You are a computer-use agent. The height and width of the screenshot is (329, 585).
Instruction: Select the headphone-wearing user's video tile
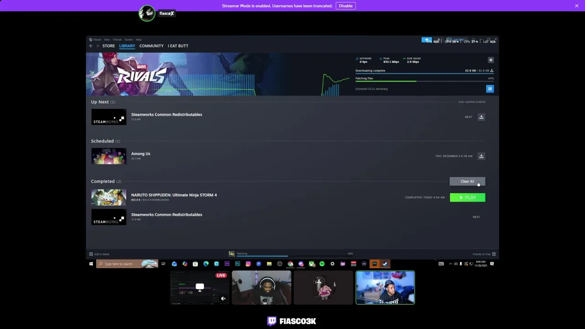(x=261, y=287)
